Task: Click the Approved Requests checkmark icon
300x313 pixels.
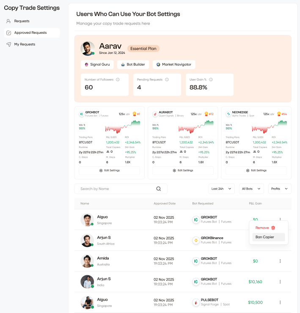Action: pos(8,33)
